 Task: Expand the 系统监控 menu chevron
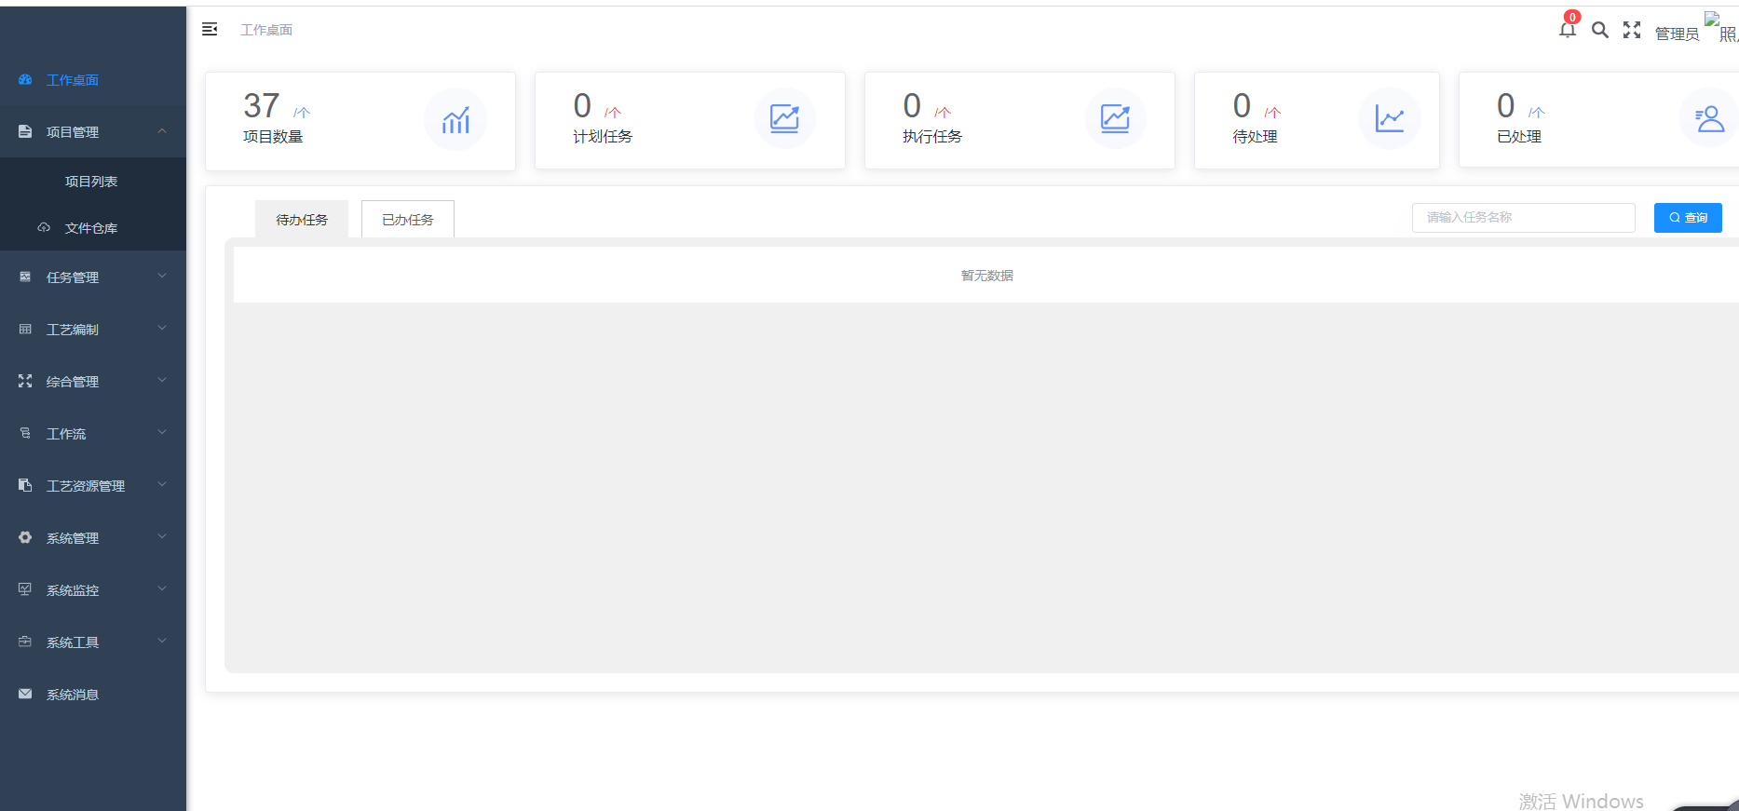click(x=162, y=589)
